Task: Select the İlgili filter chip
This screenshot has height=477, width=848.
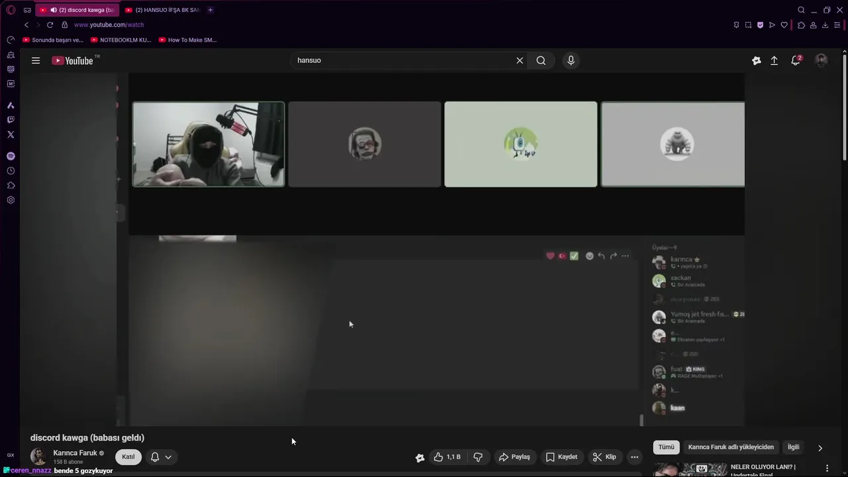Action: (x=793, y=447)
